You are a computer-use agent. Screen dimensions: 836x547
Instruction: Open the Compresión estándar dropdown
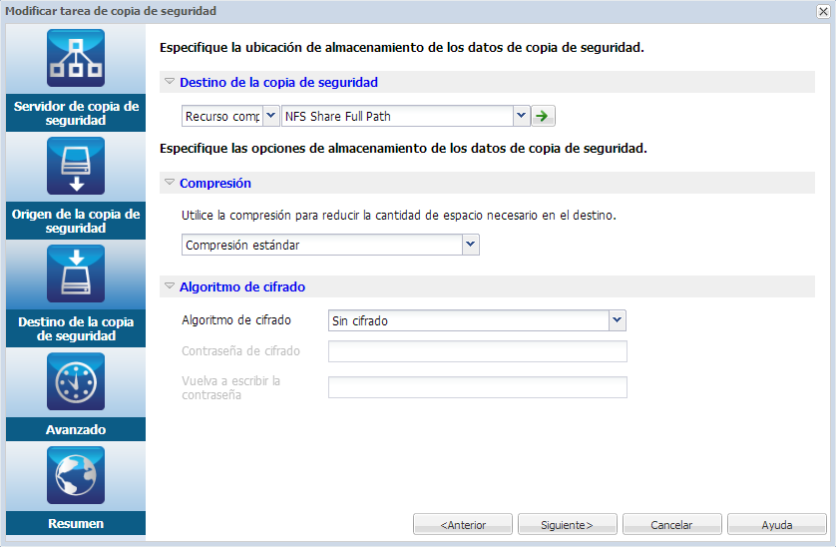coord(470,245)
